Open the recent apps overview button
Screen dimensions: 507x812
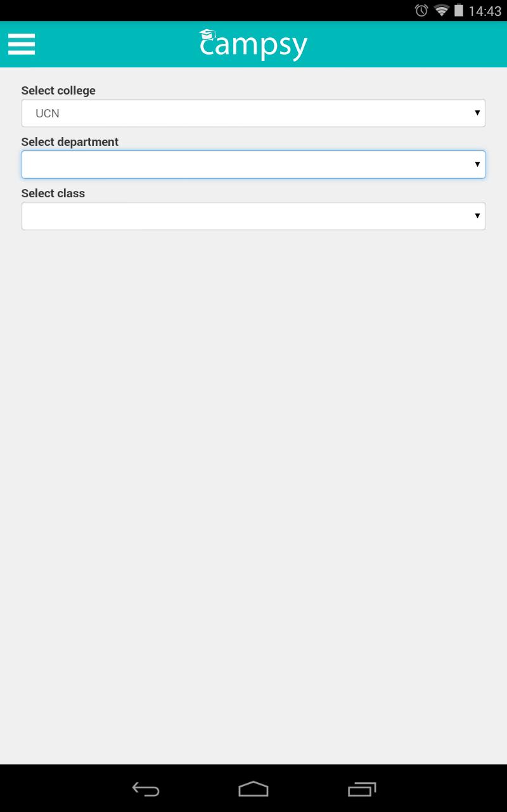tap(362, 789)
